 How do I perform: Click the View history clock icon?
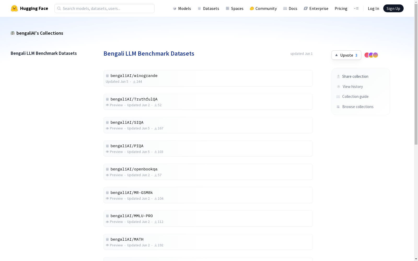point(339,87)
